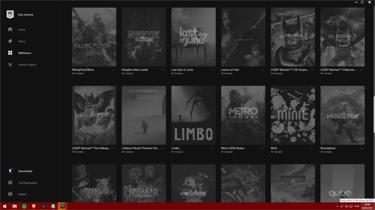The image size is (375, 210).
Task: Click the Epic Games logo icon
Action: click(x=10, y=15)
